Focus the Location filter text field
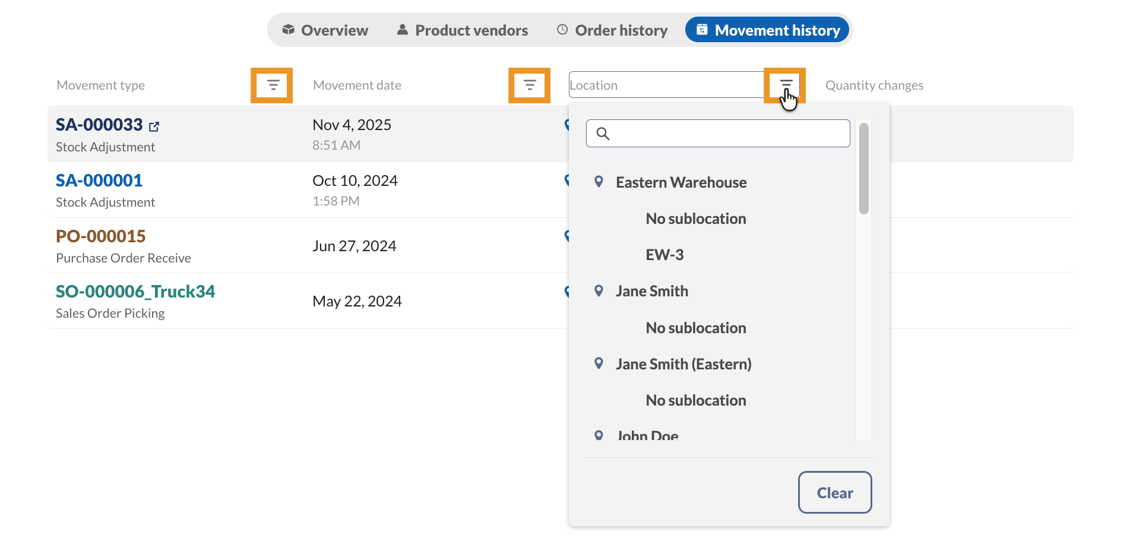1133x544 pixels. click(x=665, y=86)
